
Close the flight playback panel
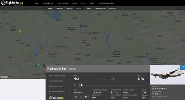pos(183,67)
